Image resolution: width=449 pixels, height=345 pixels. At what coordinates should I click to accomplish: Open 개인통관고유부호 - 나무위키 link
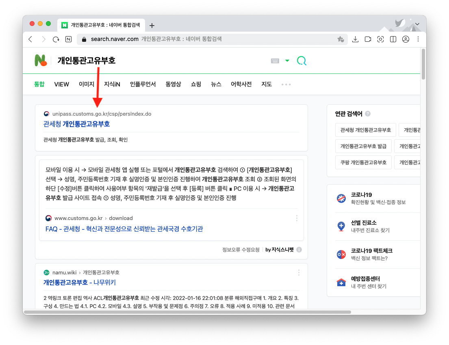(79, 282)
